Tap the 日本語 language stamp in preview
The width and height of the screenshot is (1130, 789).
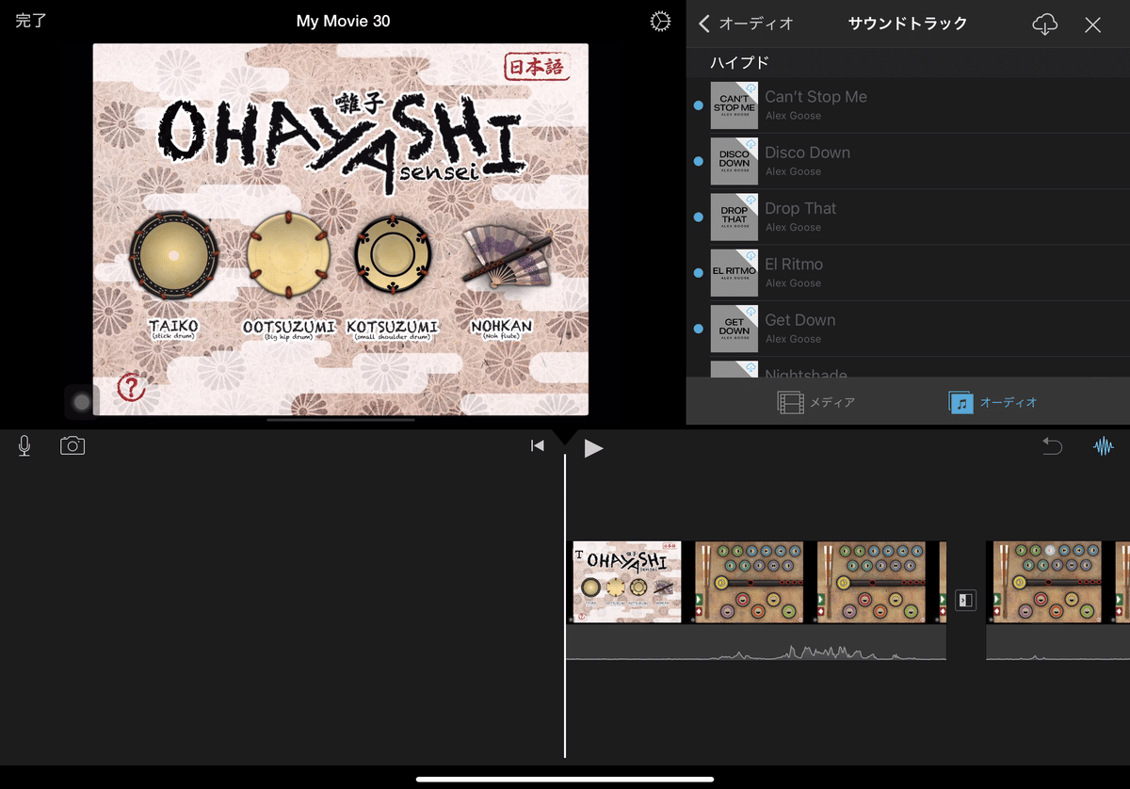(538, 68)
